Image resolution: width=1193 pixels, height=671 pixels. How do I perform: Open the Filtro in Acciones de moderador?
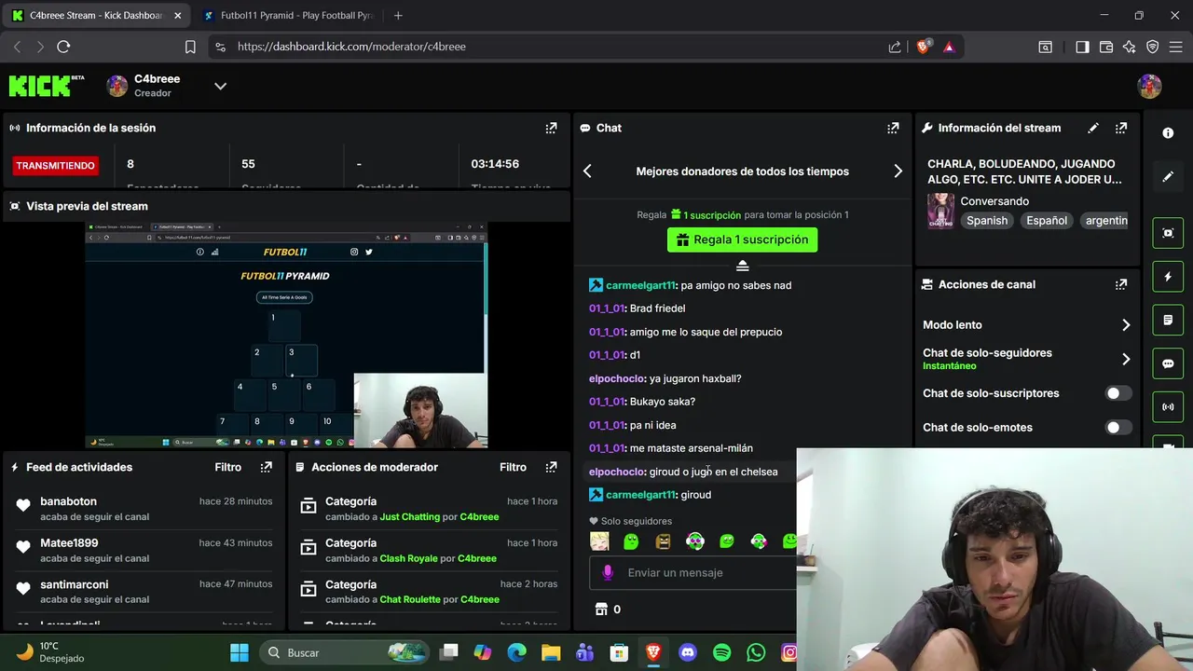513,467
